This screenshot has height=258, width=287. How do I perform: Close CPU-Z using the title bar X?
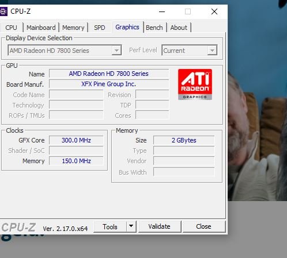coord(214,11)
